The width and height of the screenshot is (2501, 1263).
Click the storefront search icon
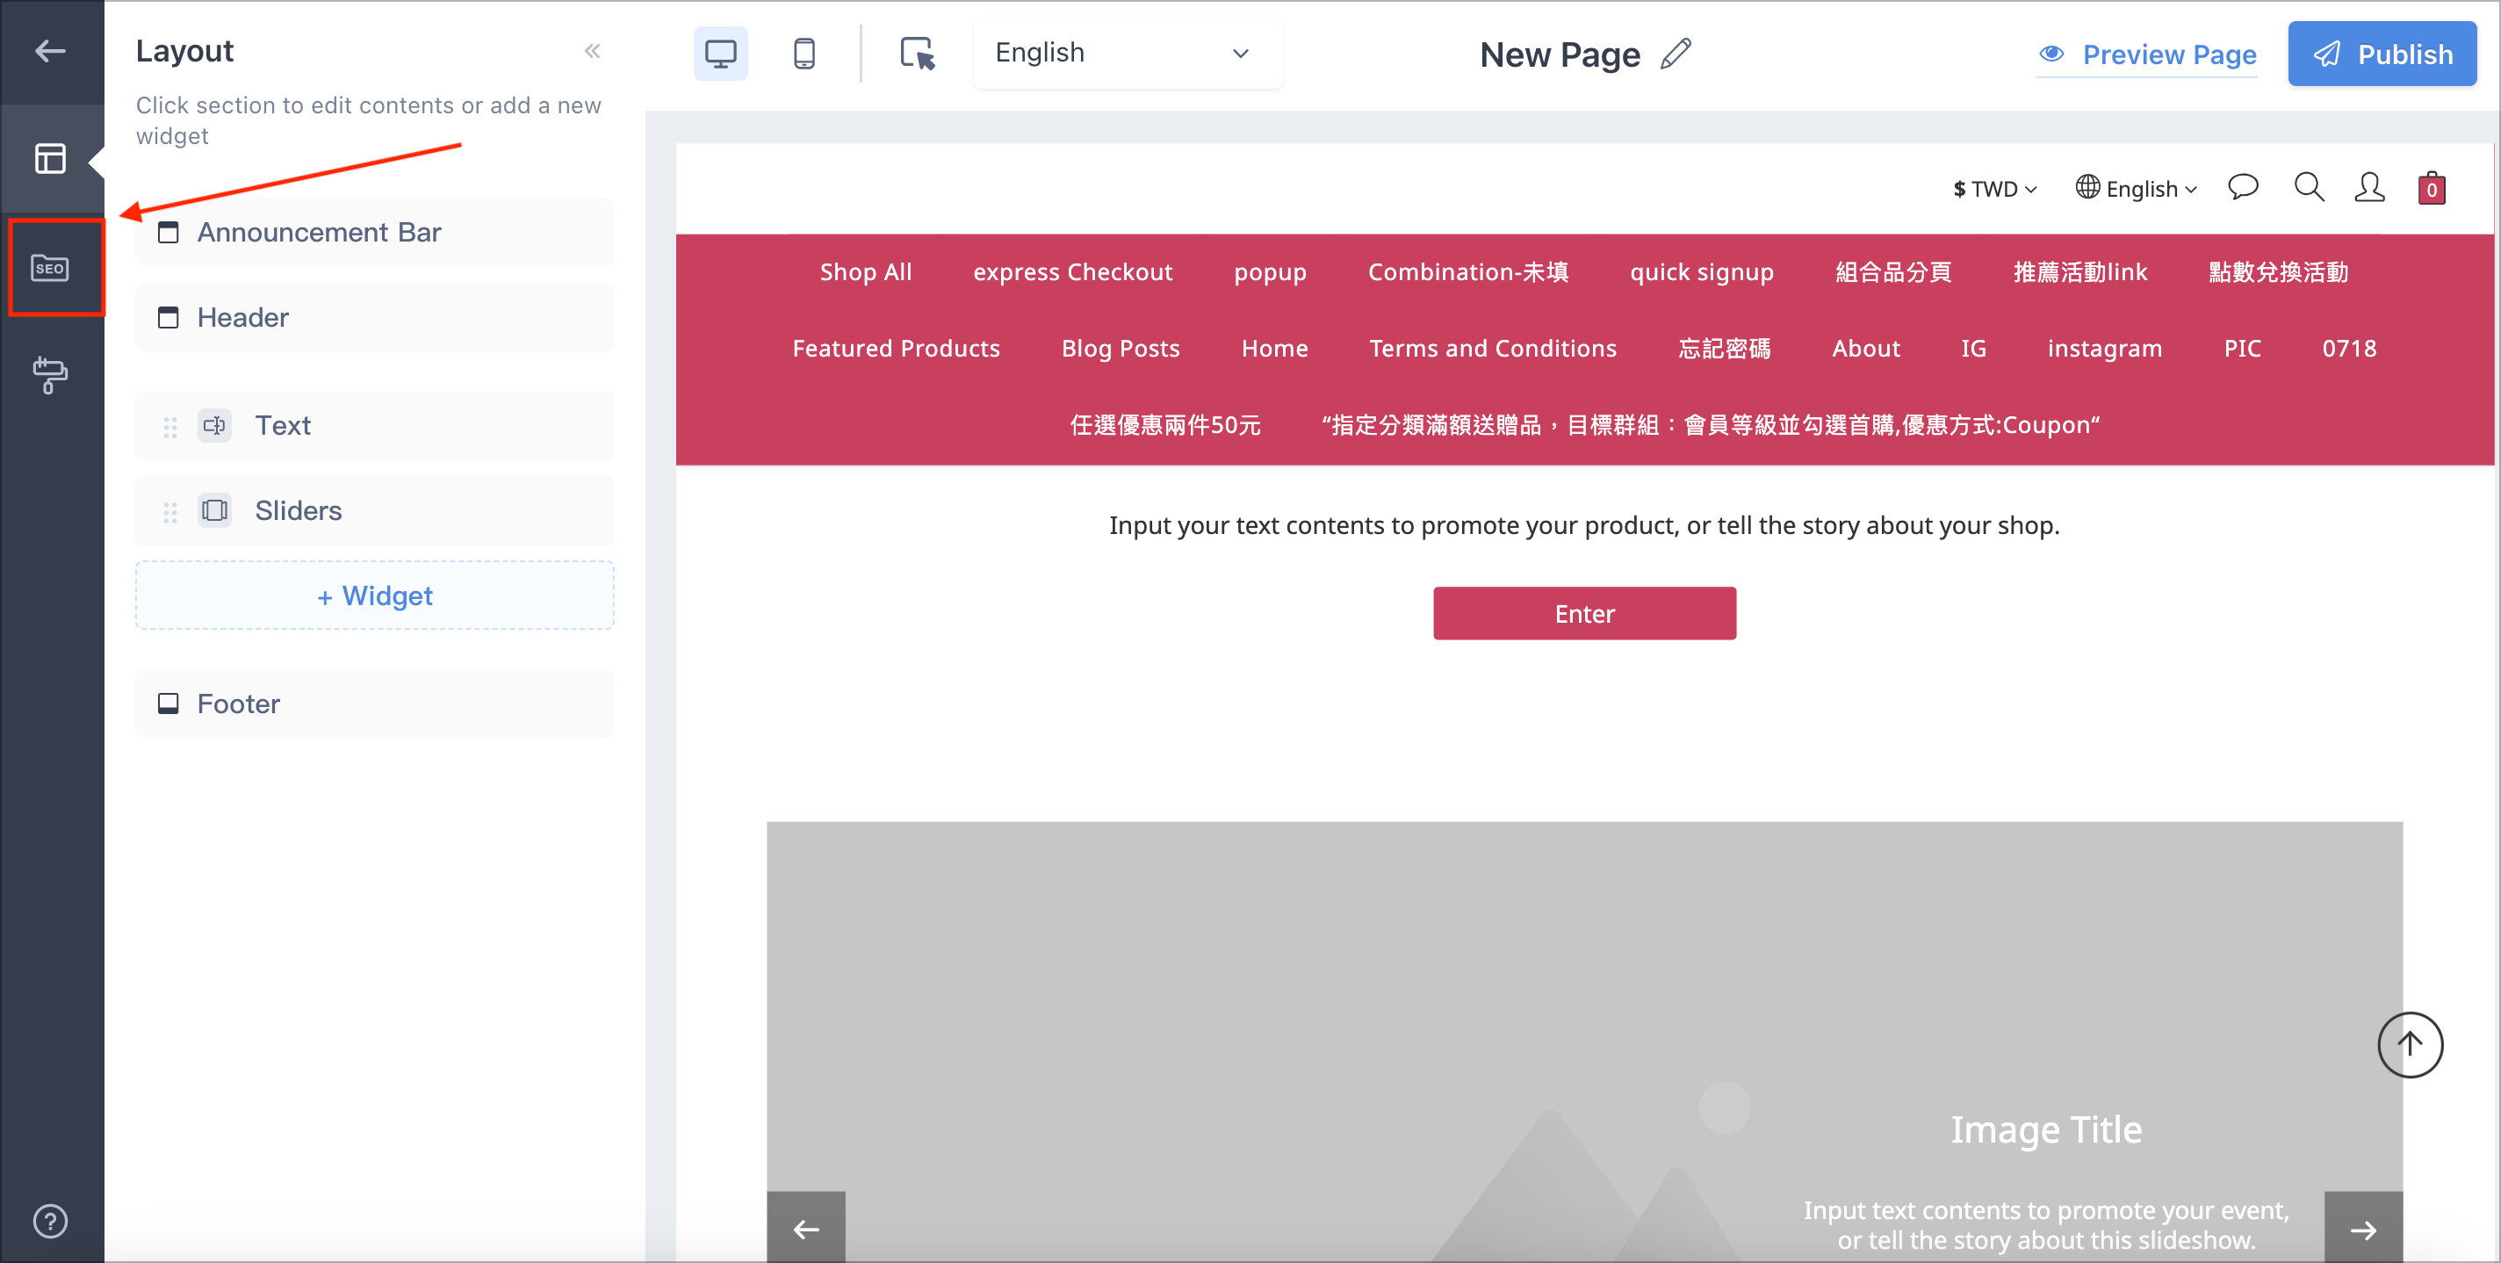pyautogui.click(x=2309, y=186)
